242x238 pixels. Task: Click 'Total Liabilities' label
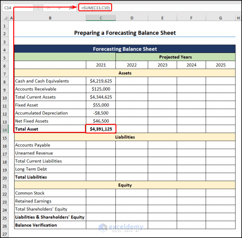click(31, 177)
